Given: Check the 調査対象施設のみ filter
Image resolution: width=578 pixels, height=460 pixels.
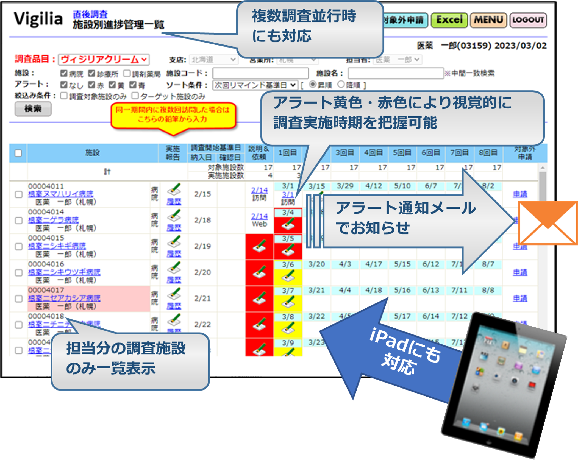Looking at the screenshot, I should [x=63, y=96].
